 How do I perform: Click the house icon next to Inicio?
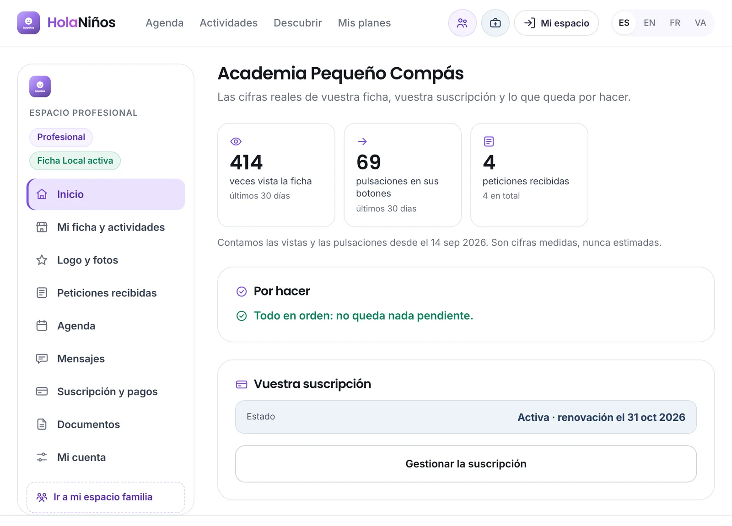coord(42,194)
